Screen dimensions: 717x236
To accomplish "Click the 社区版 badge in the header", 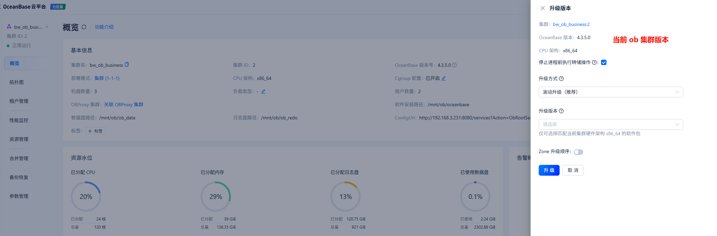I will pos(58,7).
